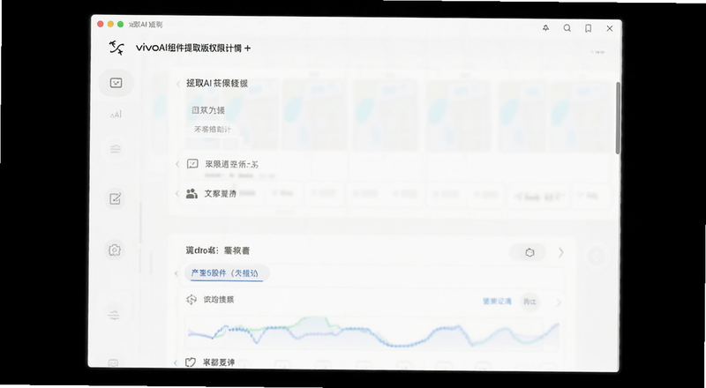Expand the people group row chevron
Viewport: 706px width, 388px height.
[177, 193]
